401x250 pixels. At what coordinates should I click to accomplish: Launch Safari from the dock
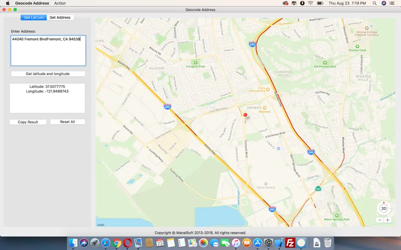coord(106,243)
